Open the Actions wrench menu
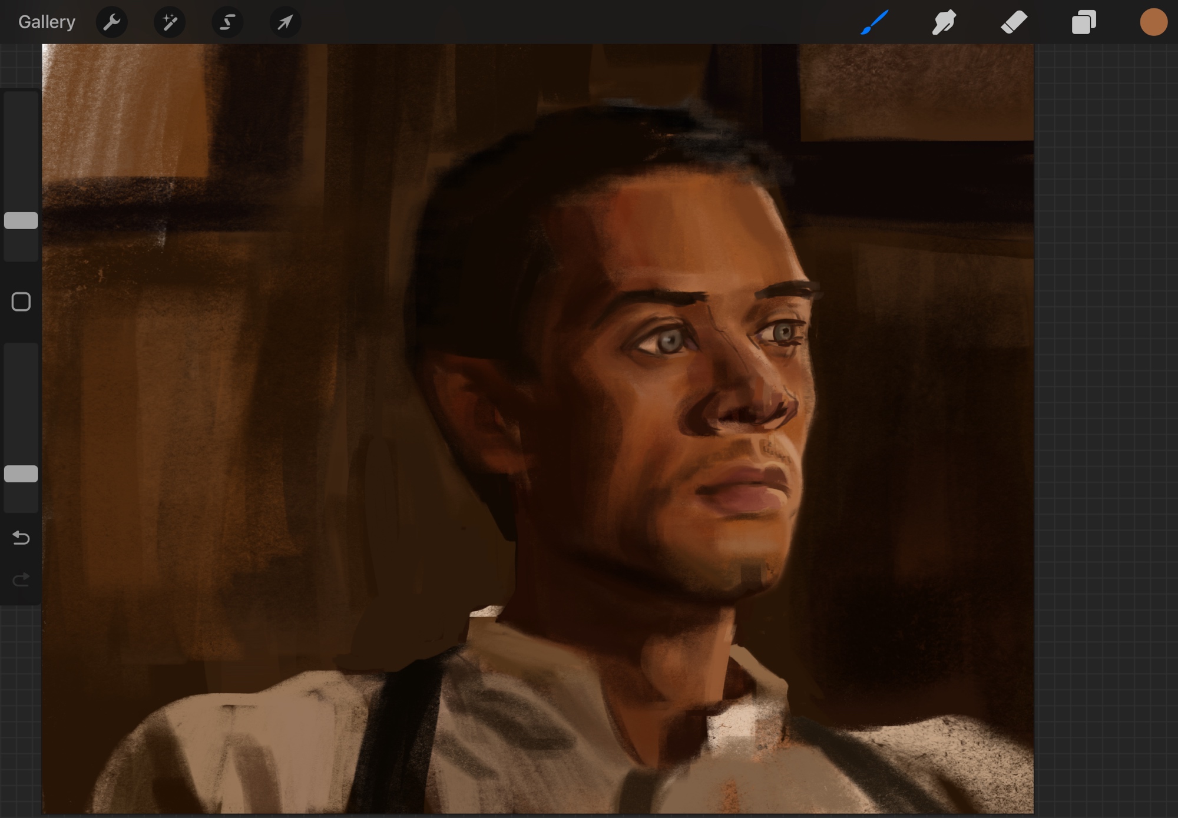This screenshot has width=1178, height=818. coord(111,22)
